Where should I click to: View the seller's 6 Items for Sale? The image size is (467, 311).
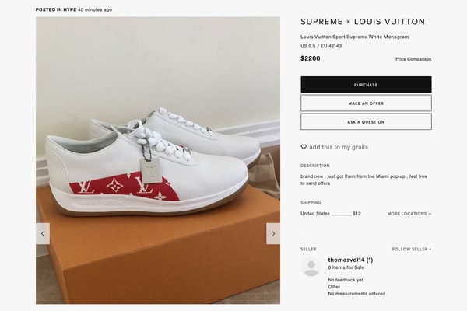[347, 268]
